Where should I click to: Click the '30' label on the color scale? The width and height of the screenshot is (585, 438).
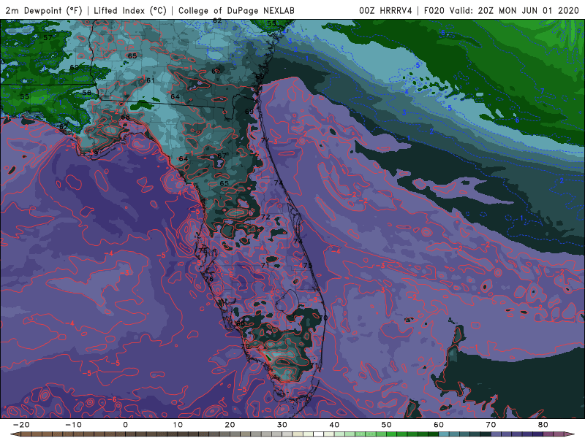pos(282,425)
